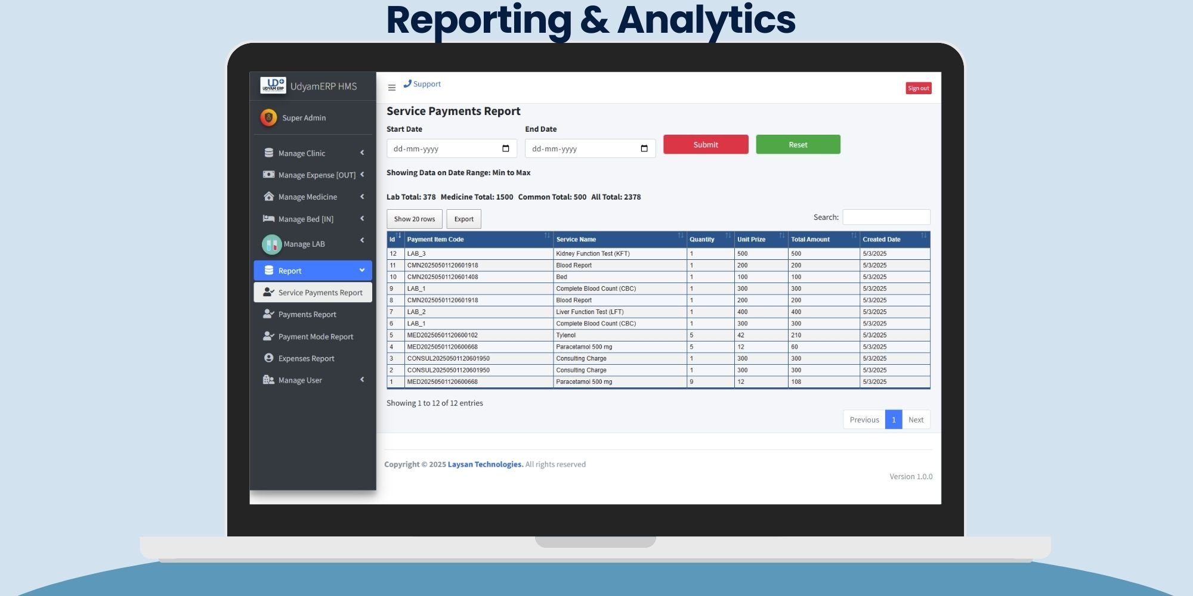Screen dimensions: 1193x596
Task: Open the Show 20 rows dropdown
Action: [x=414, y=219]
